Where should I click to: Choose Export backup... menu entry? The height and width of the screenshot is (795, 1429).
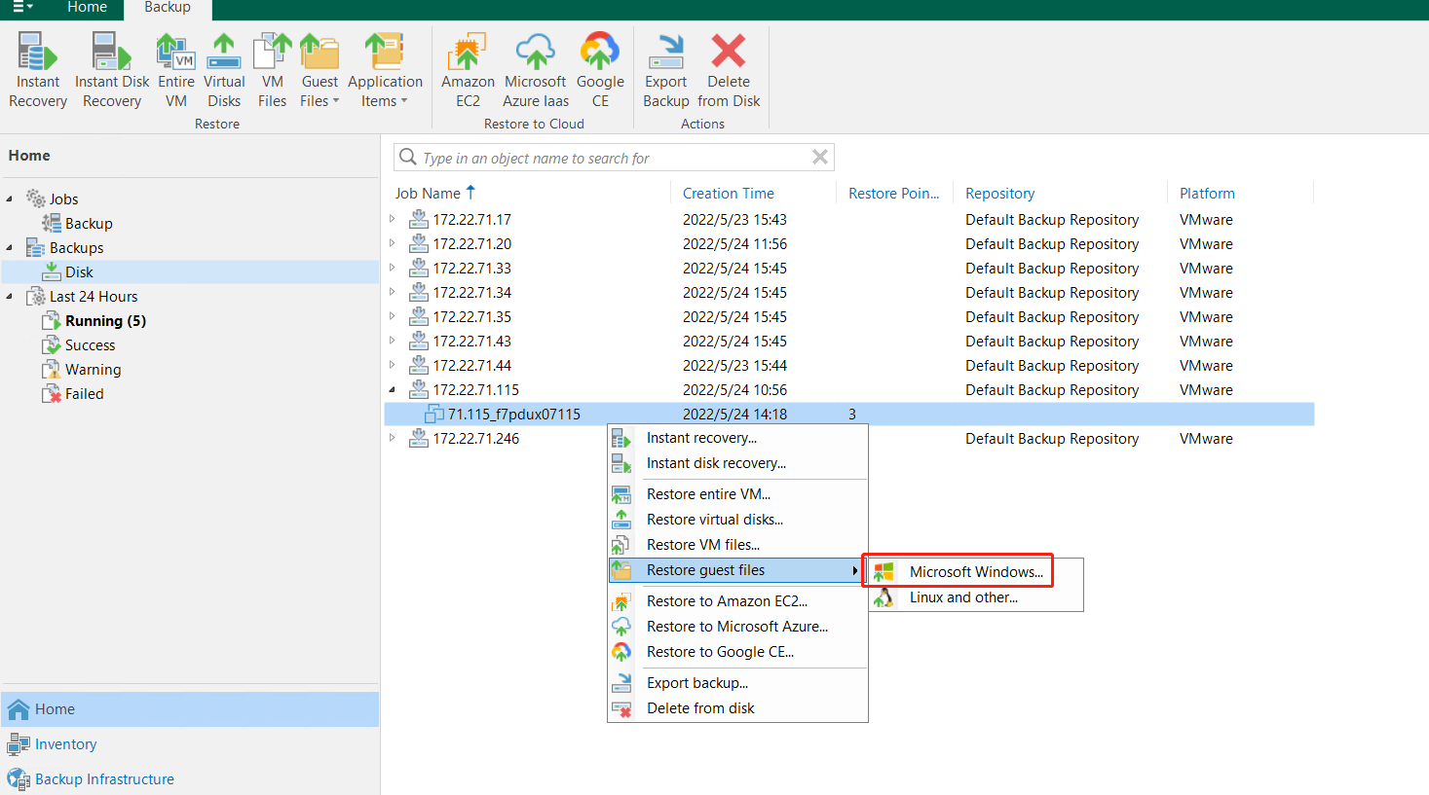coord(737,683)
